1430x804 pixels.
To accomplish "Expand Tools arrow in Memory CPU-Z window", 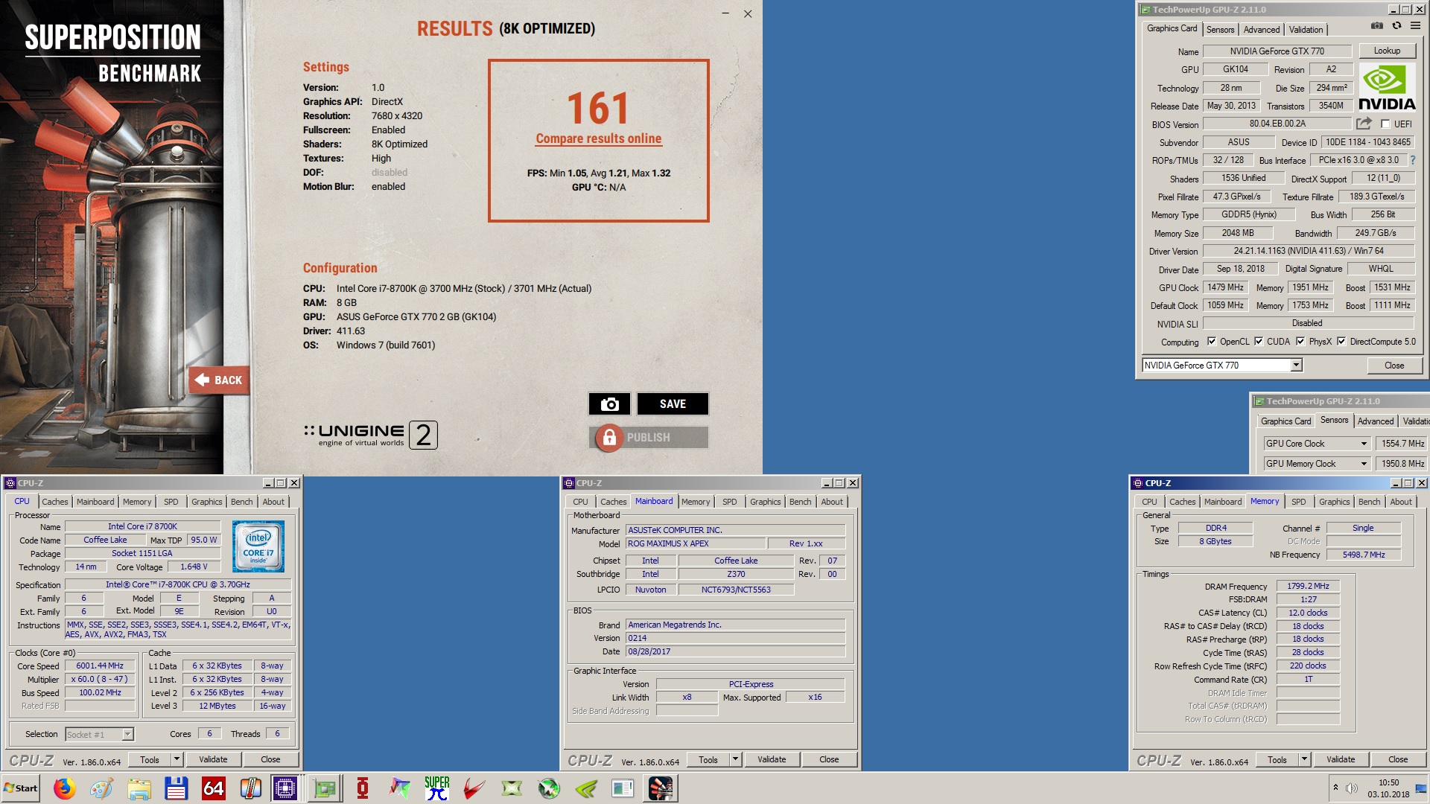I will coord(1304,759).
